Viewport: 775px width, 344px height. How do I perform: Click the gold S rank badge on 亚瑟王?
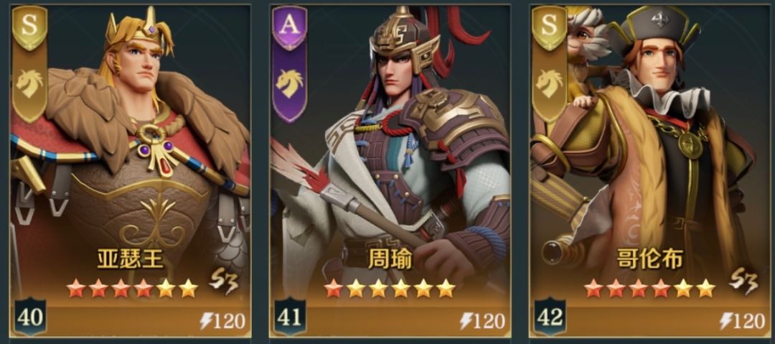click(x=29, y=27)
